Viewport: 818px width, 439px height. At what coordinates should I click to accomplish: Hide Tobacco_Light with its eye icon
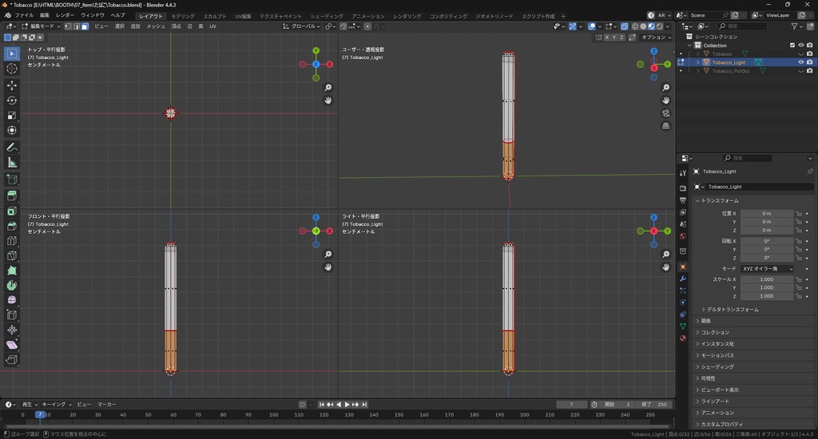pos(800,62)
